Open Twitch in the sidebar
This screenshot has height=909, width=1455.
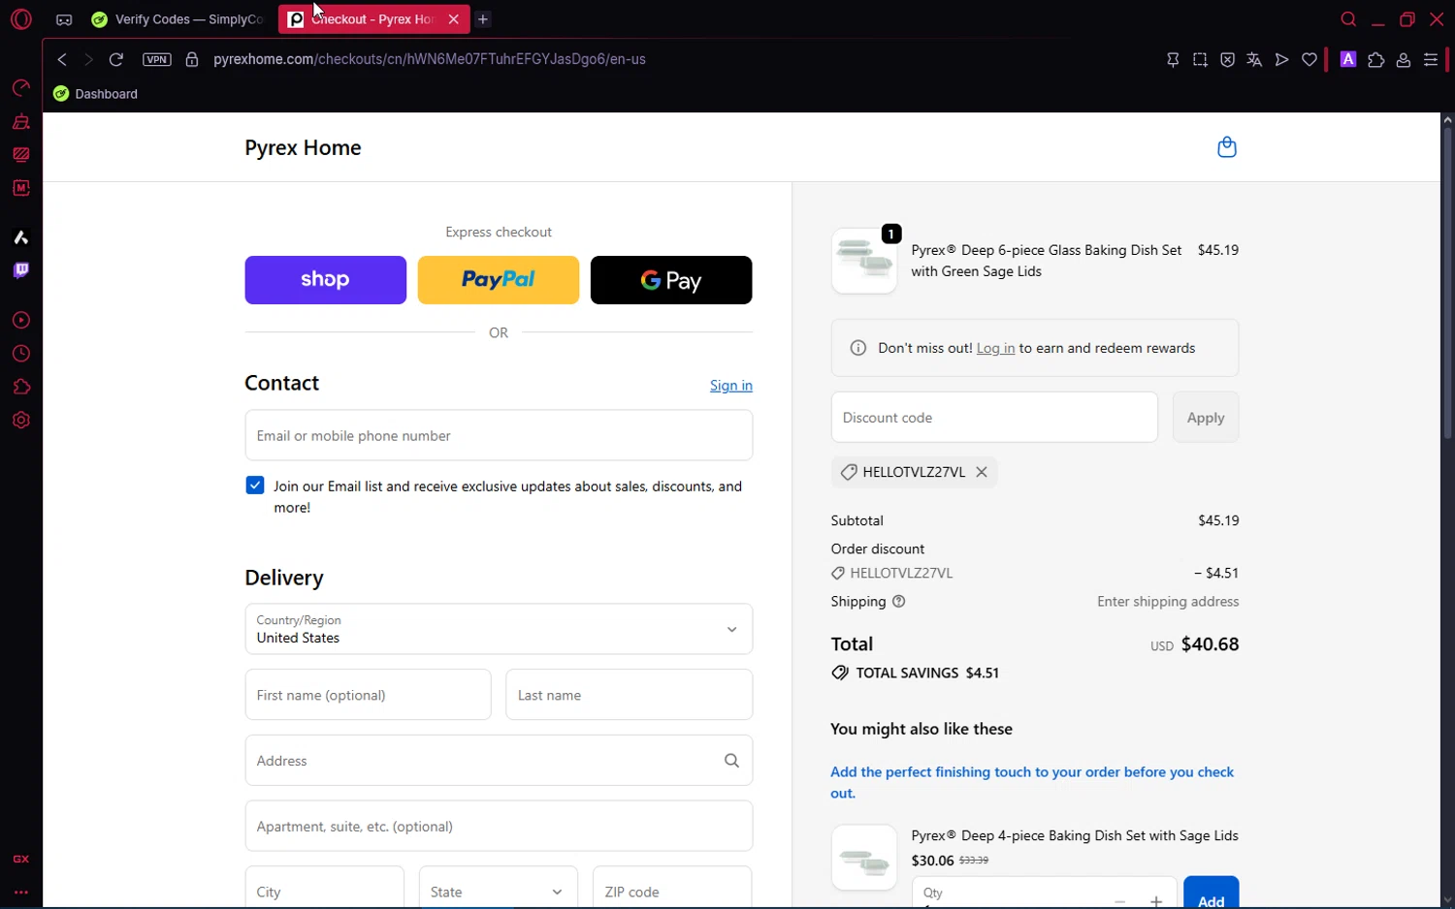(21, 270)
